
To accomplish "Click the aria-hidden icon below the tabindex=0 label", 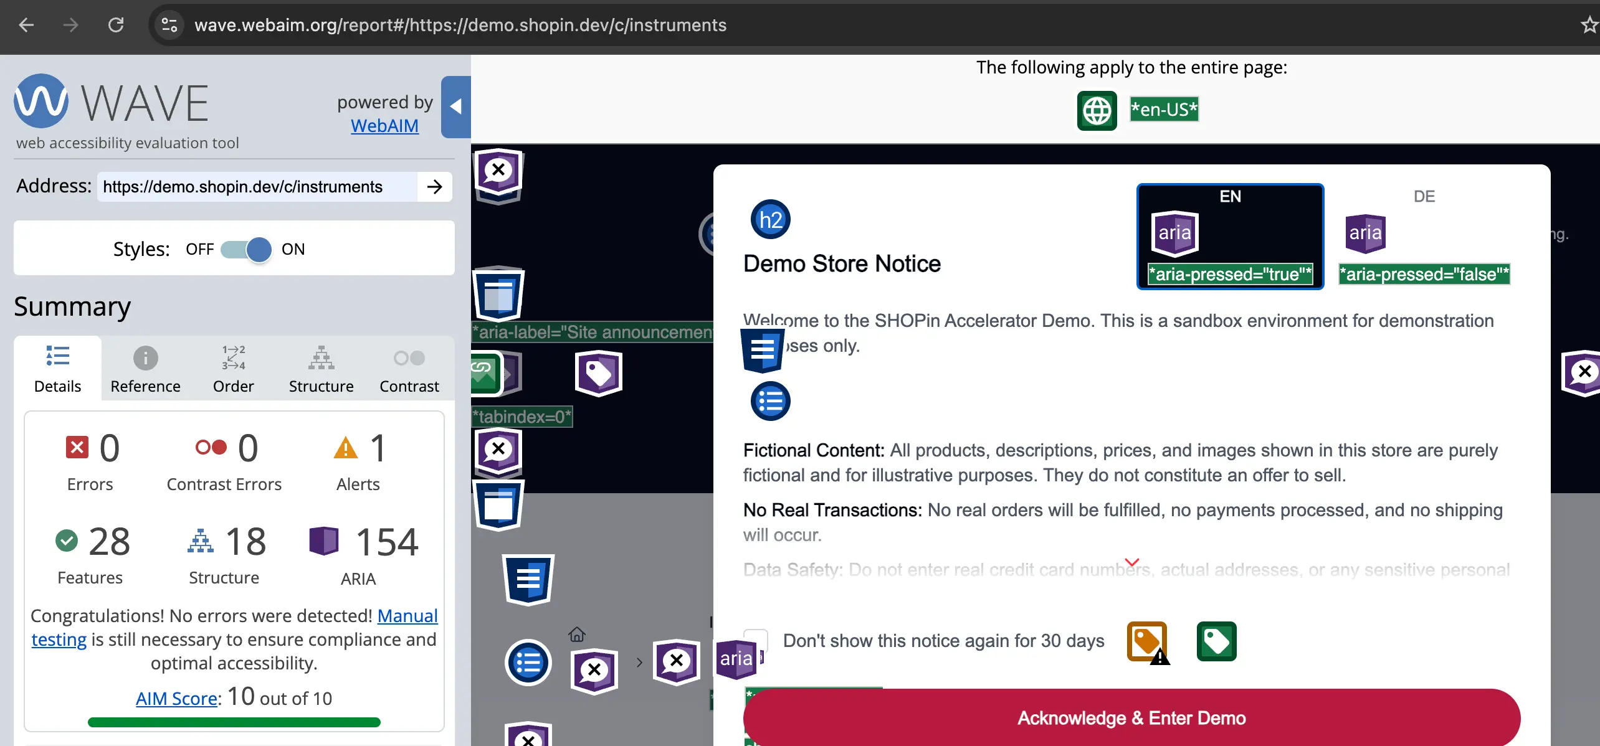I will pos(498,450).
